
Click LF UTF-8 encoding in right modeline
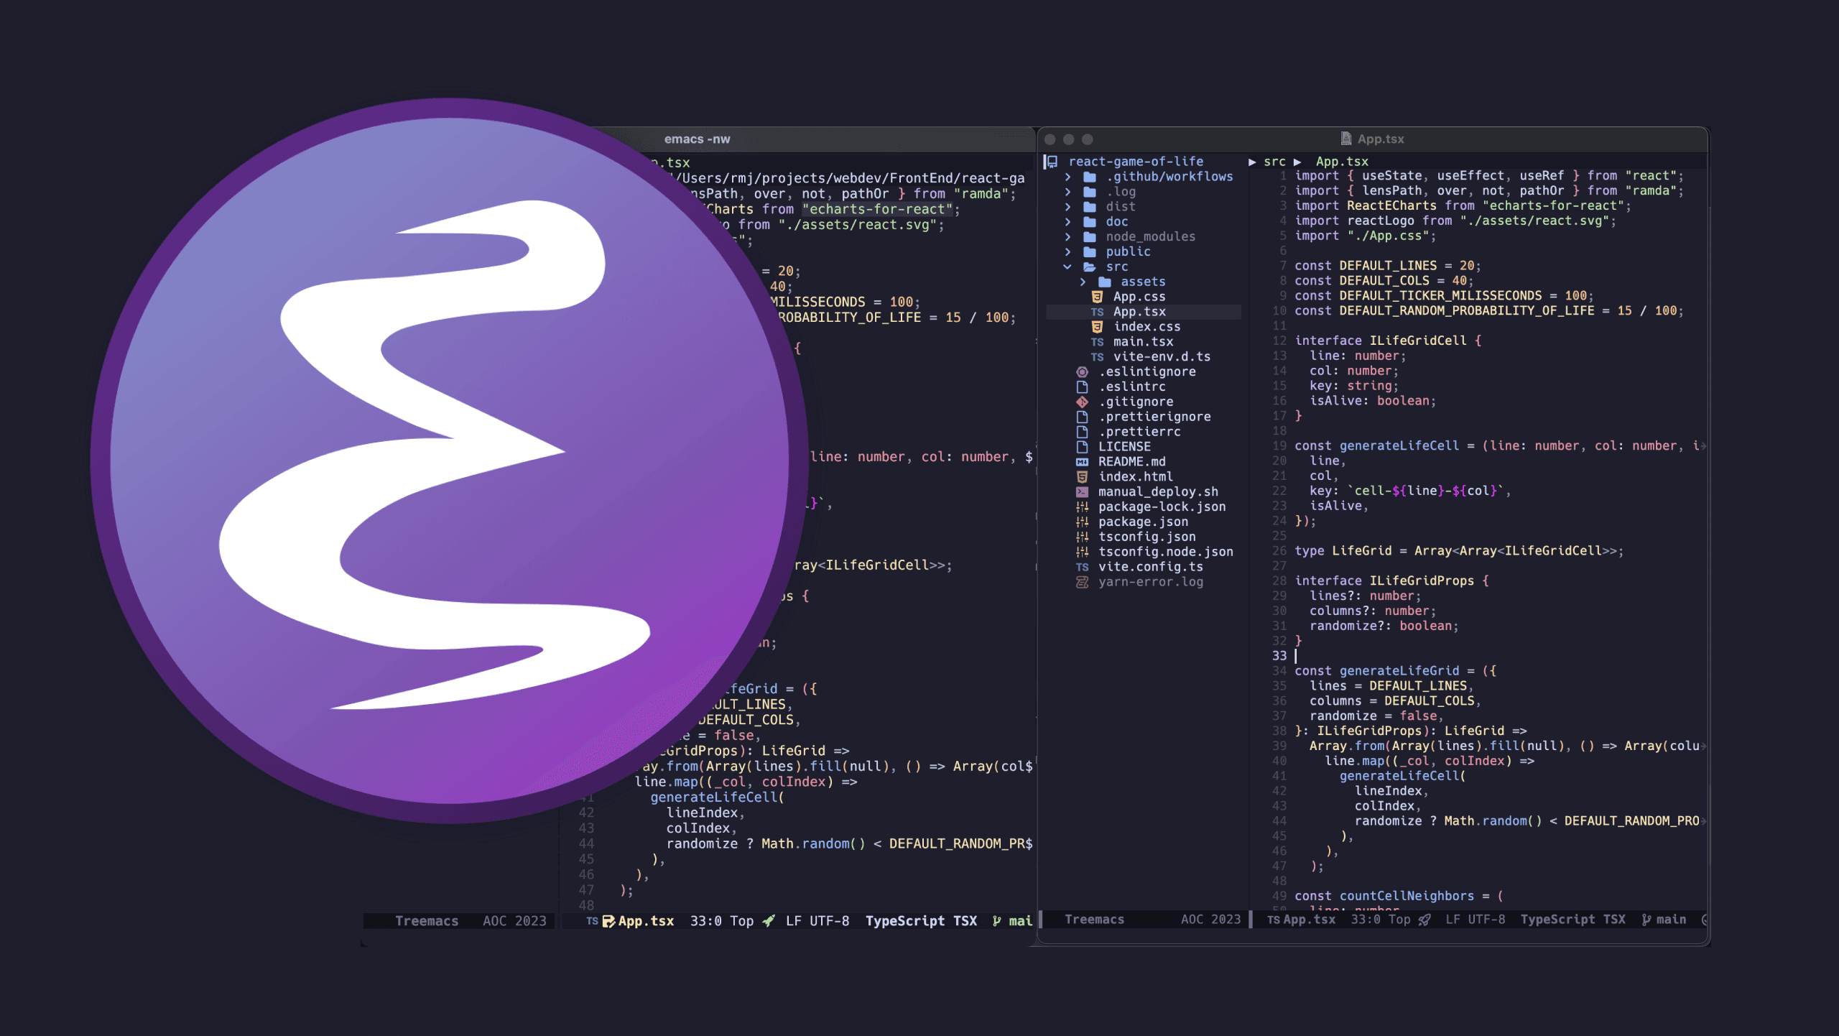pos(1475,920)
